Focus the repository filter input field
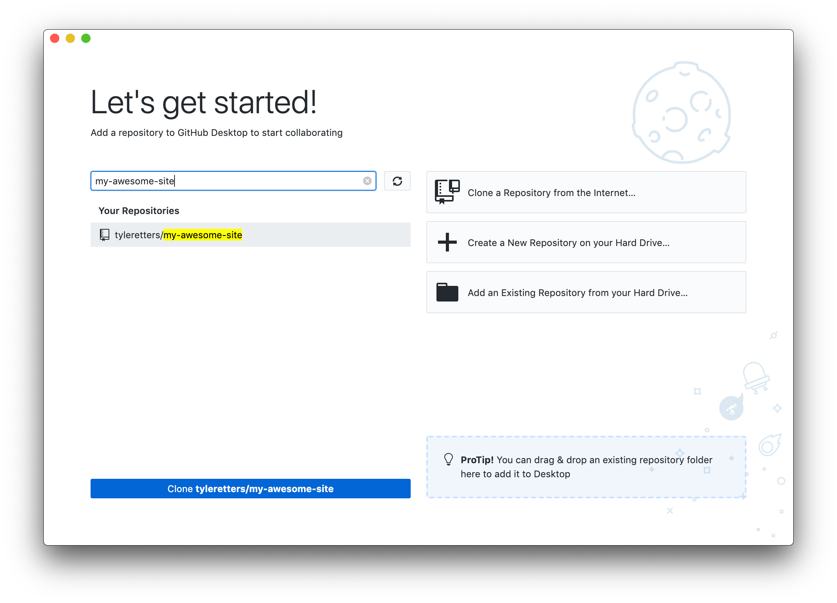The image size is (837, 603). [x=233, y=181]
